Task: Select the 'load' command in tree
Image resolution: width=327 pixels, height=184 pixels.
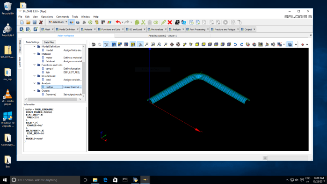Action: click(x=48, y=80)
